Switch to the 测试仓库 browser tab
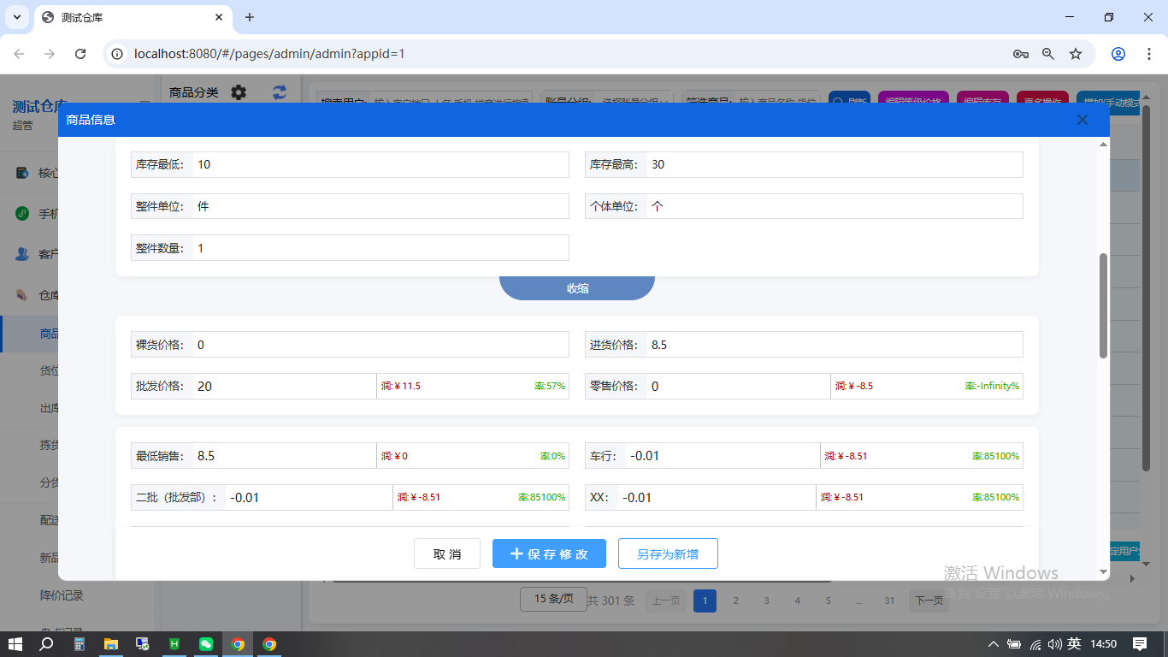 (128, 17)
